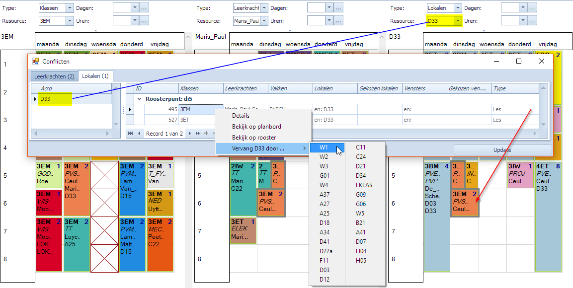Replace D33 with room W1
Screen dimensions: 573x288
pyautogui.click(x=327, y=147)
